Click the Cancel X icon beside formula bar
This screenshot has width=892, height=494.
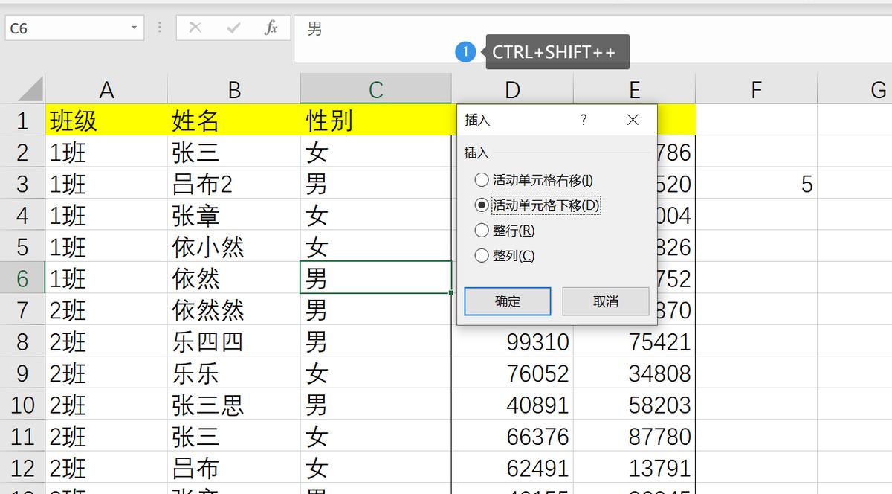[195, 28]
